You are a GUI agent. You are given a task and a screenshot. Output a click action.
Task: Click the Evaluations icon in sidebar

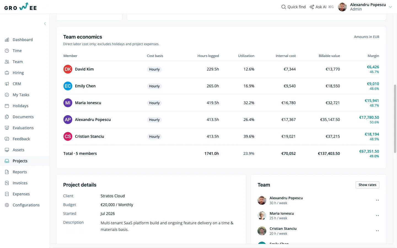tap(7, 128)
